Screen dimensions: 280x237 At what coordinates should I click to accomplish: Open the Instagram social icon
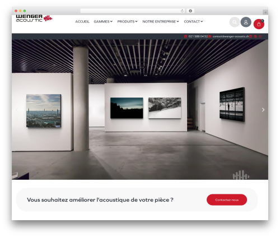260,36
